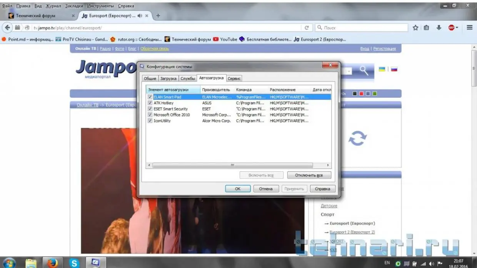This screenshot has height=268, width=477.
Task: Open Обратная связь link on Jampo
Action: (x=155, y=49)
